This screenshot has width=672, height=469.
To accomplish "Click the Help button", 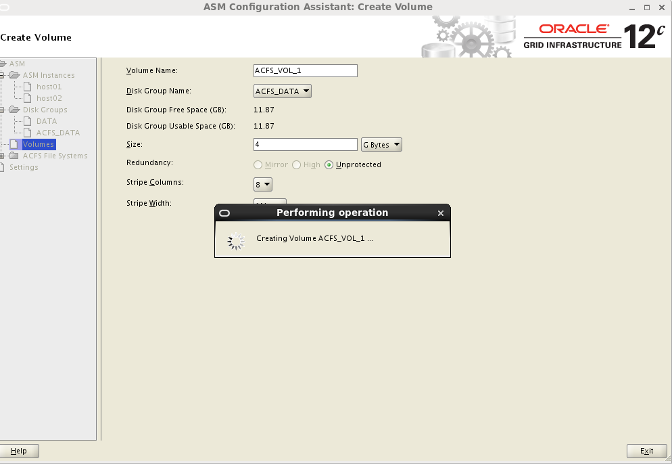I will 19,451.
